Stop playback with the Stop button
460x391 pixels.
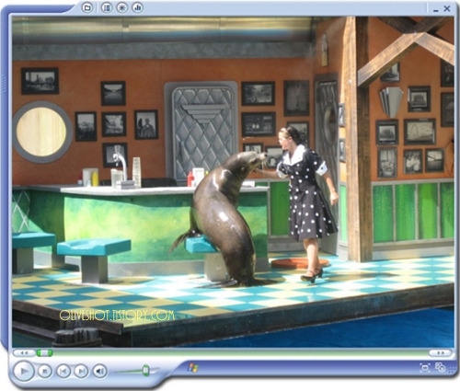[x=45, y=372]
